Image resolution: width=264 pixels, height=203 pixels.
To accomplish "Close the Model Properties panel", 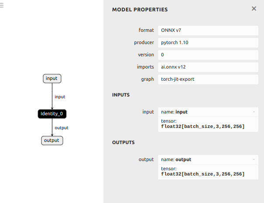I will click(x=254, y=9).
